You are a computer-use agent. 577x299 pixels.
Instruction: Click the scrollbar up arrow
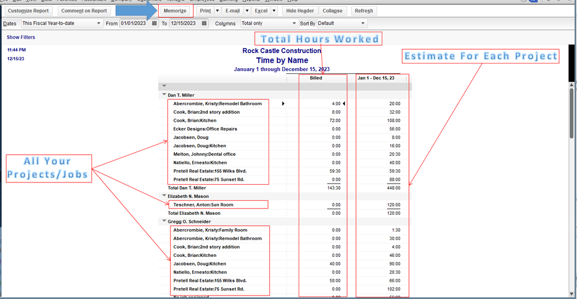(x=571, y=85)
